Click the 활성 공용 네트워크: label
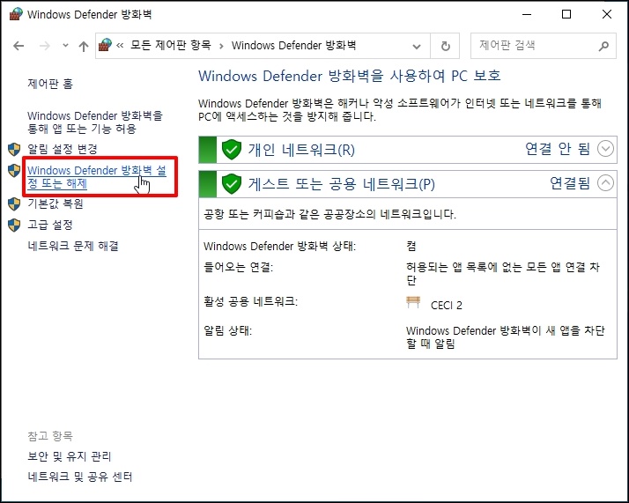 tap(251, 301)
